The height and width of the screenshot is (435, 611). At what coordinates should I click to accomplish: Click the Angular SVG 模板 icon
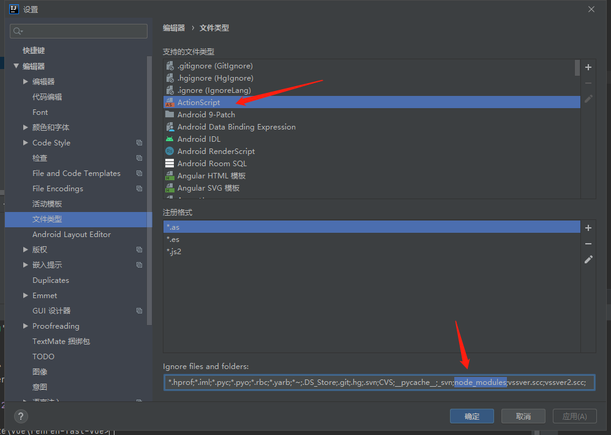point(170,188)
